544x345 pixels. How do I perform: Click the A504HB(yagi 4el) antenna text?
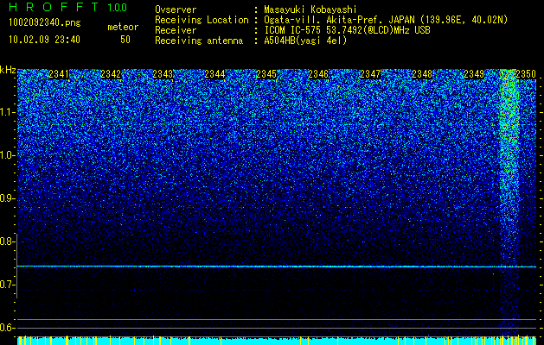[x=305, y=41]
